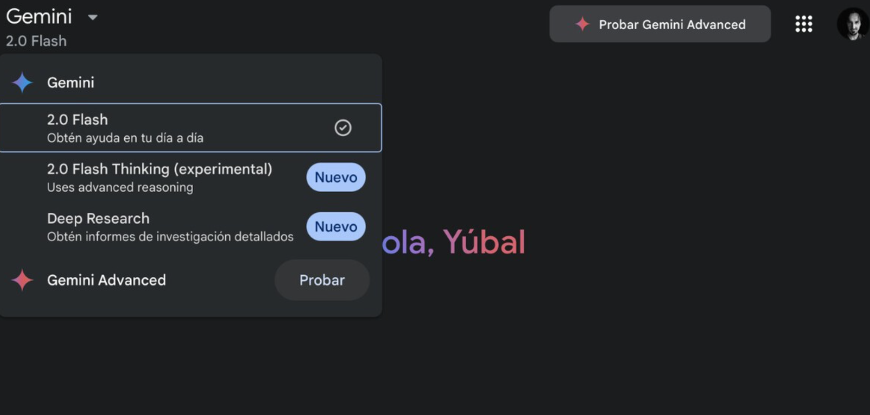The height and width of the screenshot is (415, 870).
Task: Click the Gemini Advanced label in menu
Action: (106, 280)
